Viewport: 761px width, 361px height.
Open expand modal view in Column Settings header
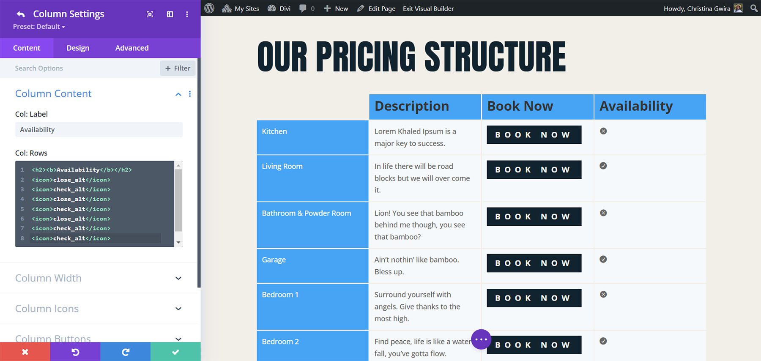150,14
